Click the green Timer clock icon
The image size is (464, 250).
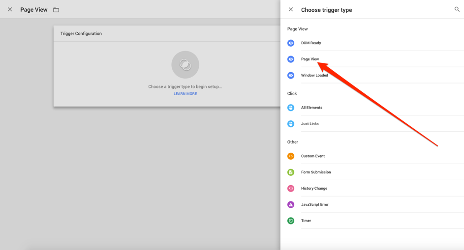click(291, 221)
